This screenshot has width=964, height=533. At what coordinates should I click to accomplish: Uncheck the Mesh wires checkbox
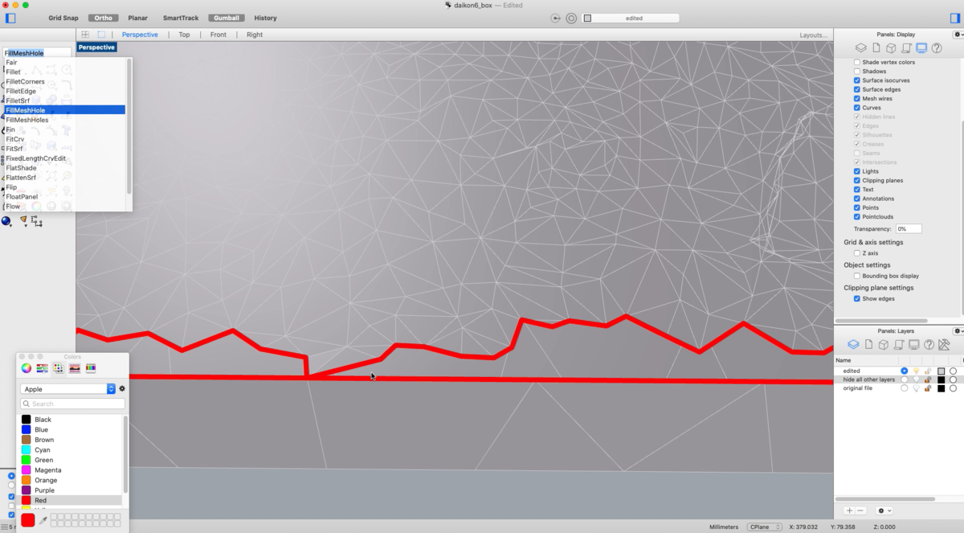pyautogui.click(x=857, y=99)
